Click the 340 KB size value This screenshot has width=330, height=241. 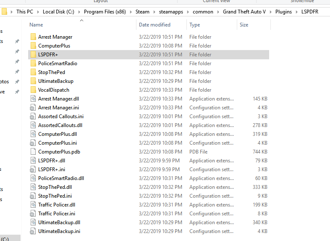tap(260, 222)
